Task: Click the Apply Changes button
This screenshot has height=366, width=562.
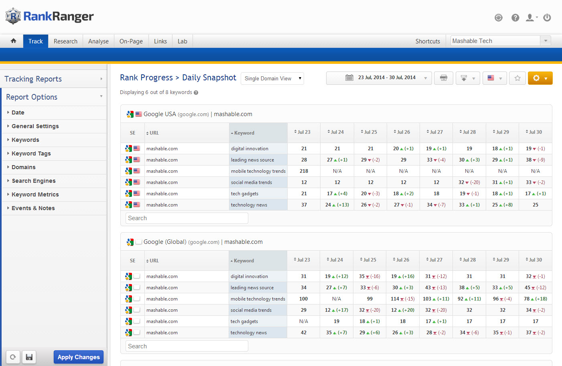Action: [79, 357]
